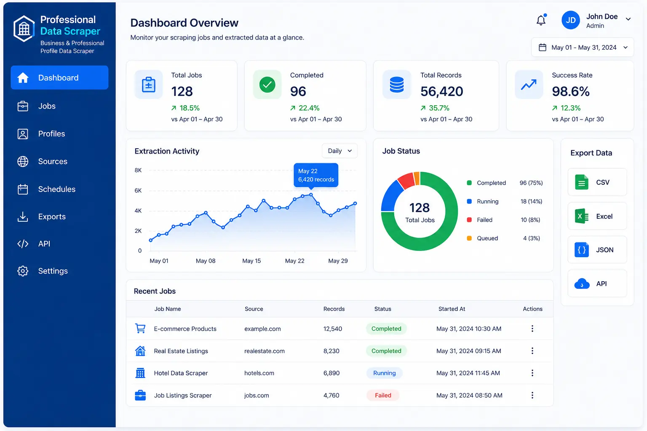The height and width of the screenshot is (431, 647).
Task: Click the briefcase icon for Job Listings Scraper
Action: click(140, 395)
